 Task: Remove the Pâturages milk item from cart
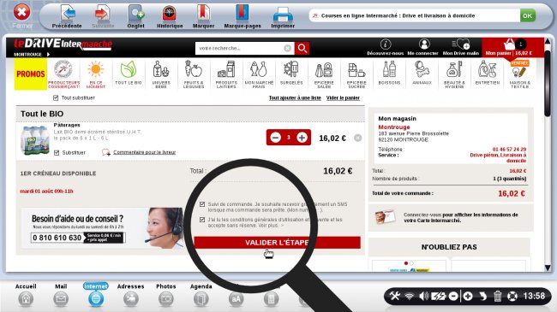point(357,138)
